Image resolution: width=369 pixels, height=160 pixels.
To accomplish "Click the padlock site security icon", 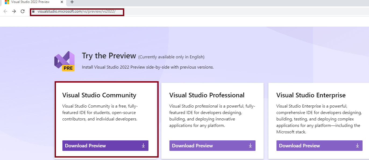I will tap(34, 12).
